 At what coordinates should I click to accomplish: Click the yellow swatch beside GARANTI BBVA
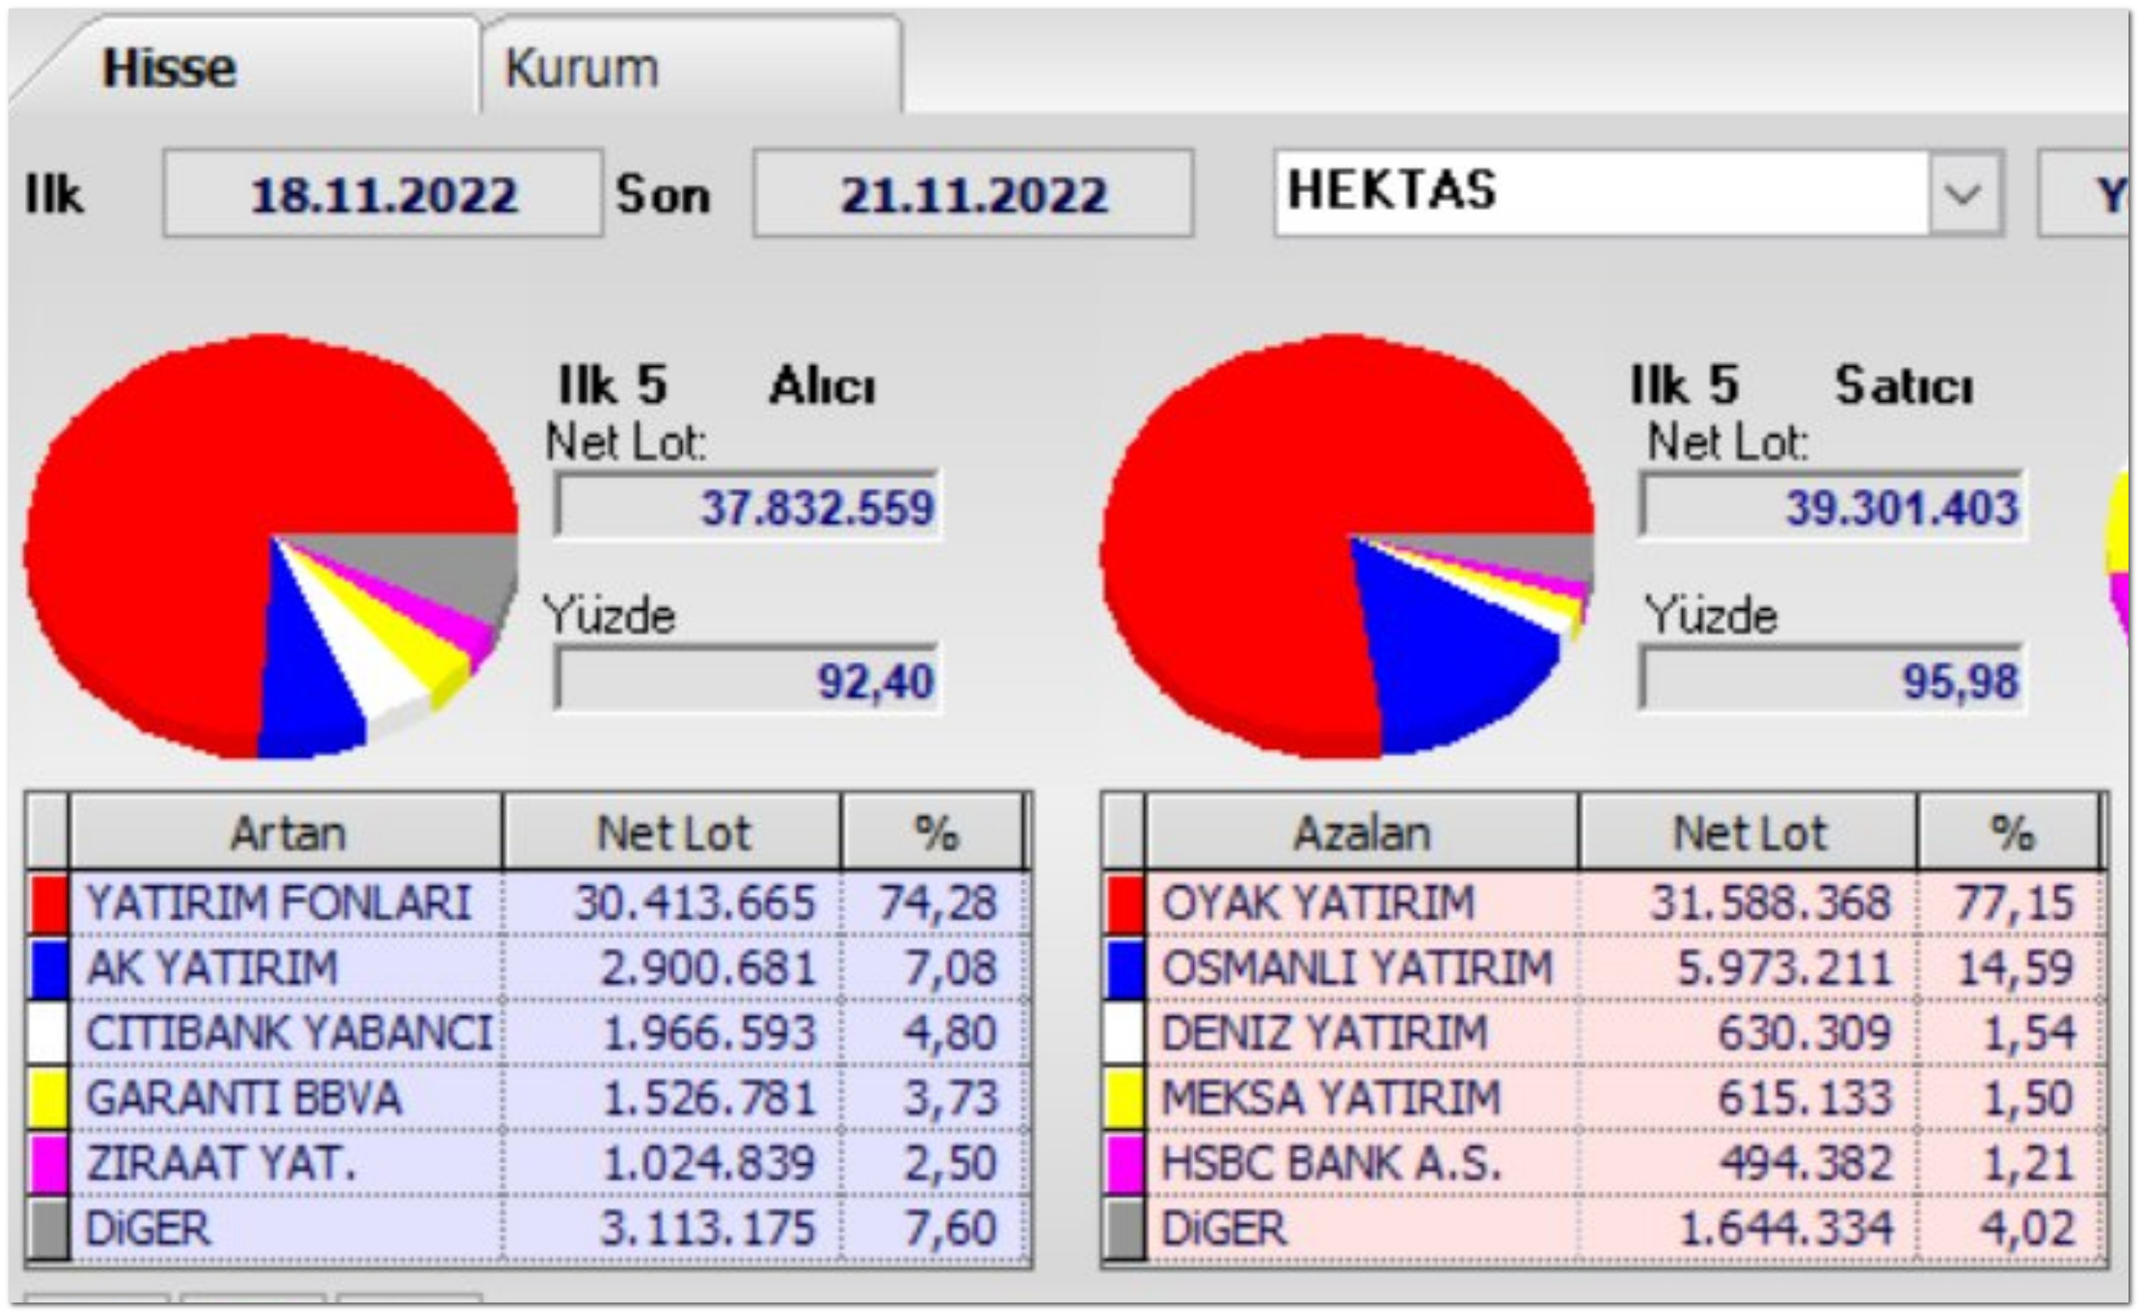[x=48, y=1098]
